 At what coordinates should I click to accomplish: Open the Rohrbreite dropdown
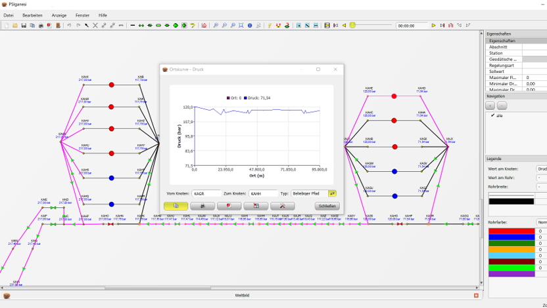pyautogui.click(x=542, y=187)
